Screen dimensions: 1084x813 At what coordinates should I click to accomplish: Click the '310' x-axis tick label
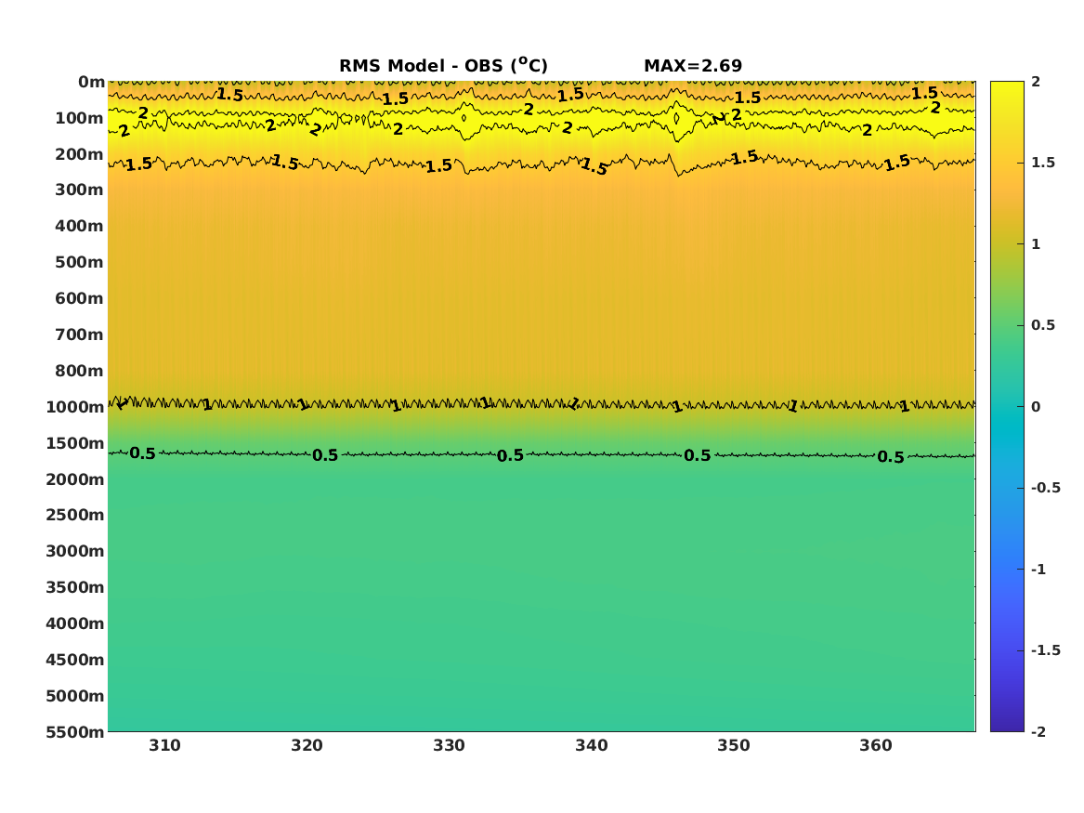coord(164,746)
